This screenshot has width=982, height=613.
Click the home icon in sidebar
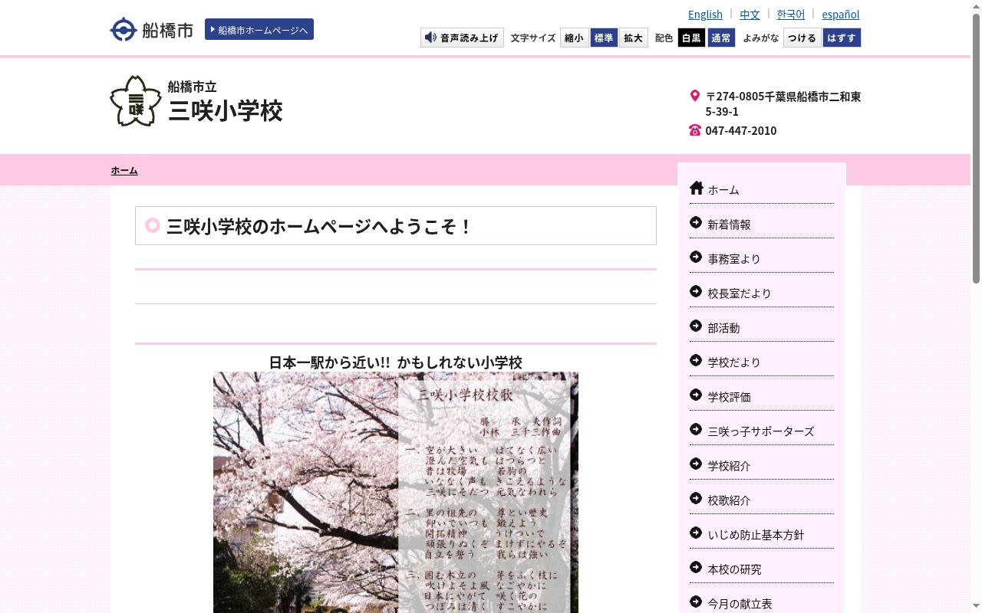point(697,188)
